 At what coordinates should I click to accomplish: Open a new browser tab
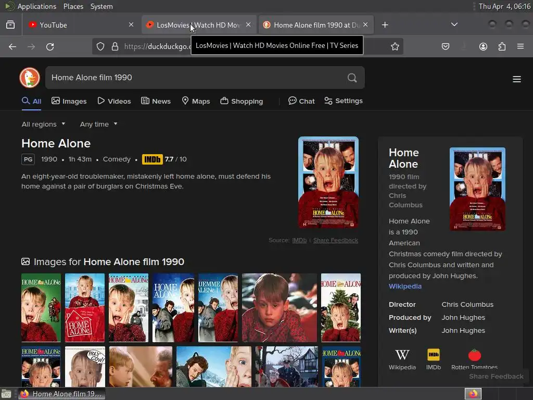pos(385,25)
